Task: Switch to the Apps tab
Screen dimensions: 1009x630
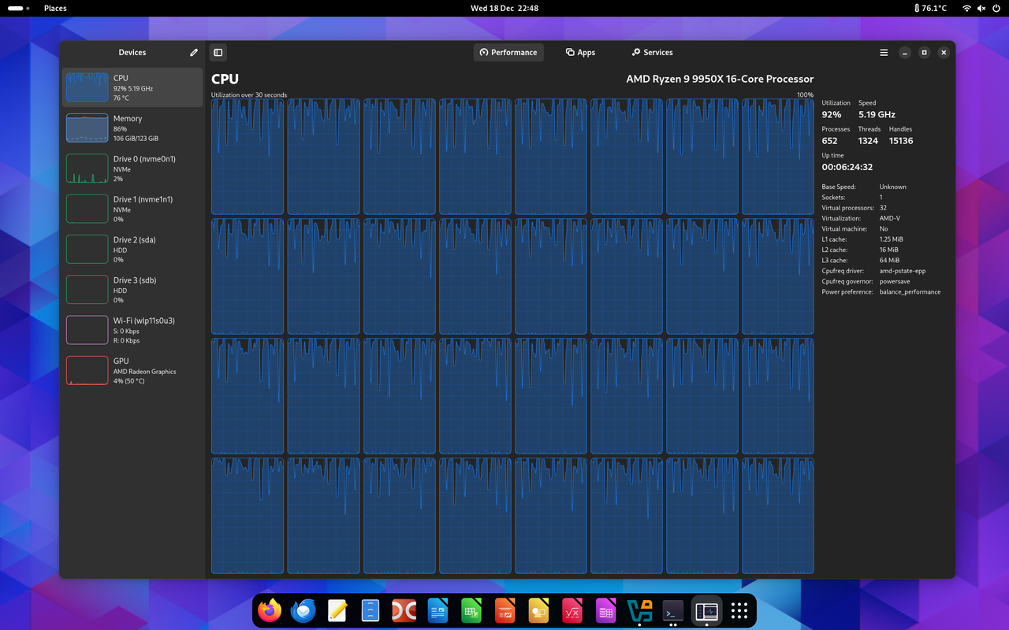Action: tap(580, 53)
